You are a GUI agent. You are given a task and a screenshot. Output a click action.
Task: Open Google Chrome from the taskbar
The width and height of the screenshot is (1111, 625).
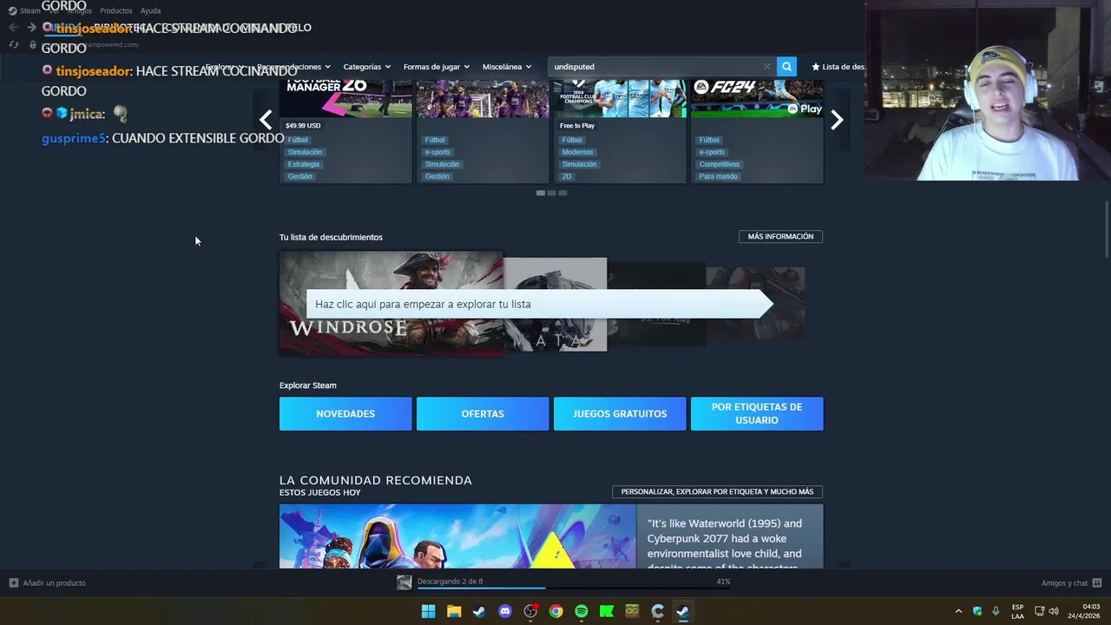(x=556, y=611)
